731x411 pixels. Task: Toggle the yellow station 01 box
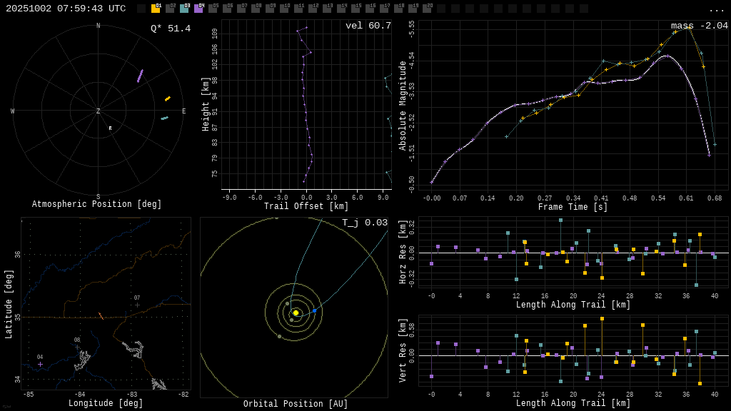(156, 9)
